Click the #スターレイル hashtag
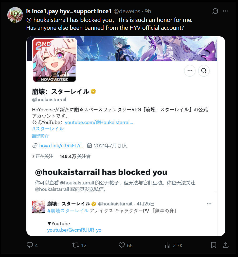Viewport: 238px width, 257px height. 48,129
